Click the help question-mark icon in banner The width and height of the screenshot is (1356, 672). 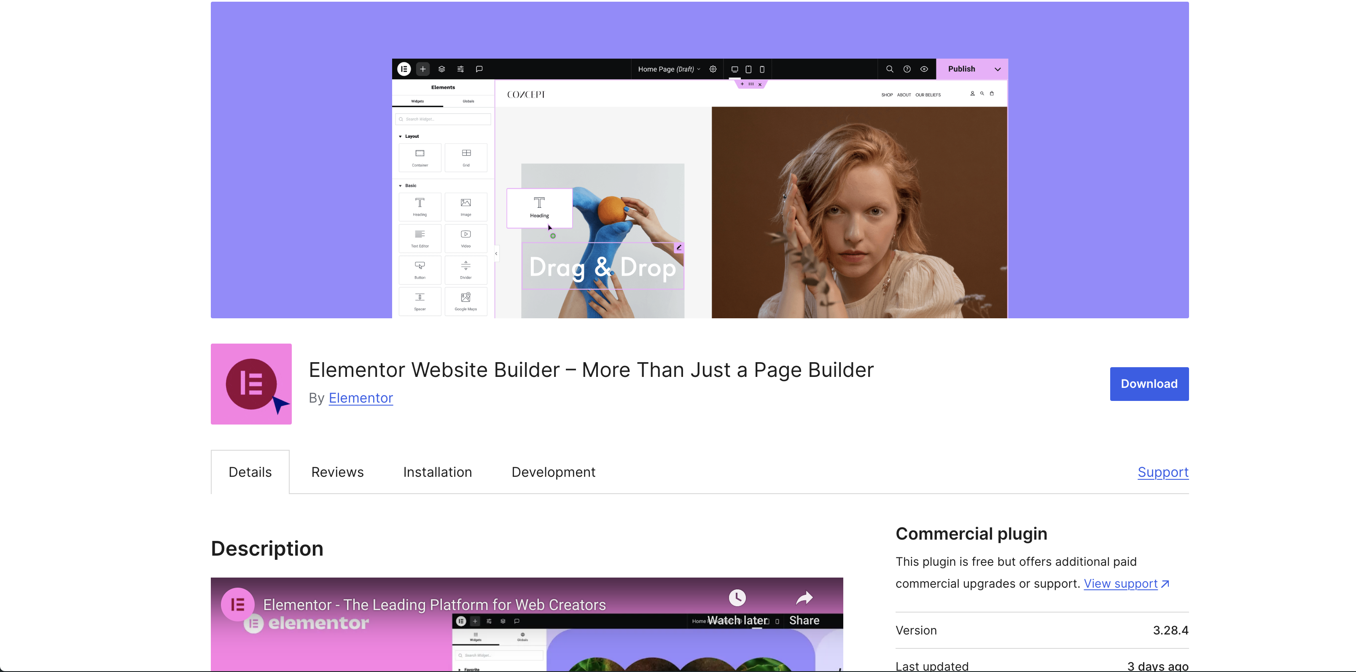(907, 69)
